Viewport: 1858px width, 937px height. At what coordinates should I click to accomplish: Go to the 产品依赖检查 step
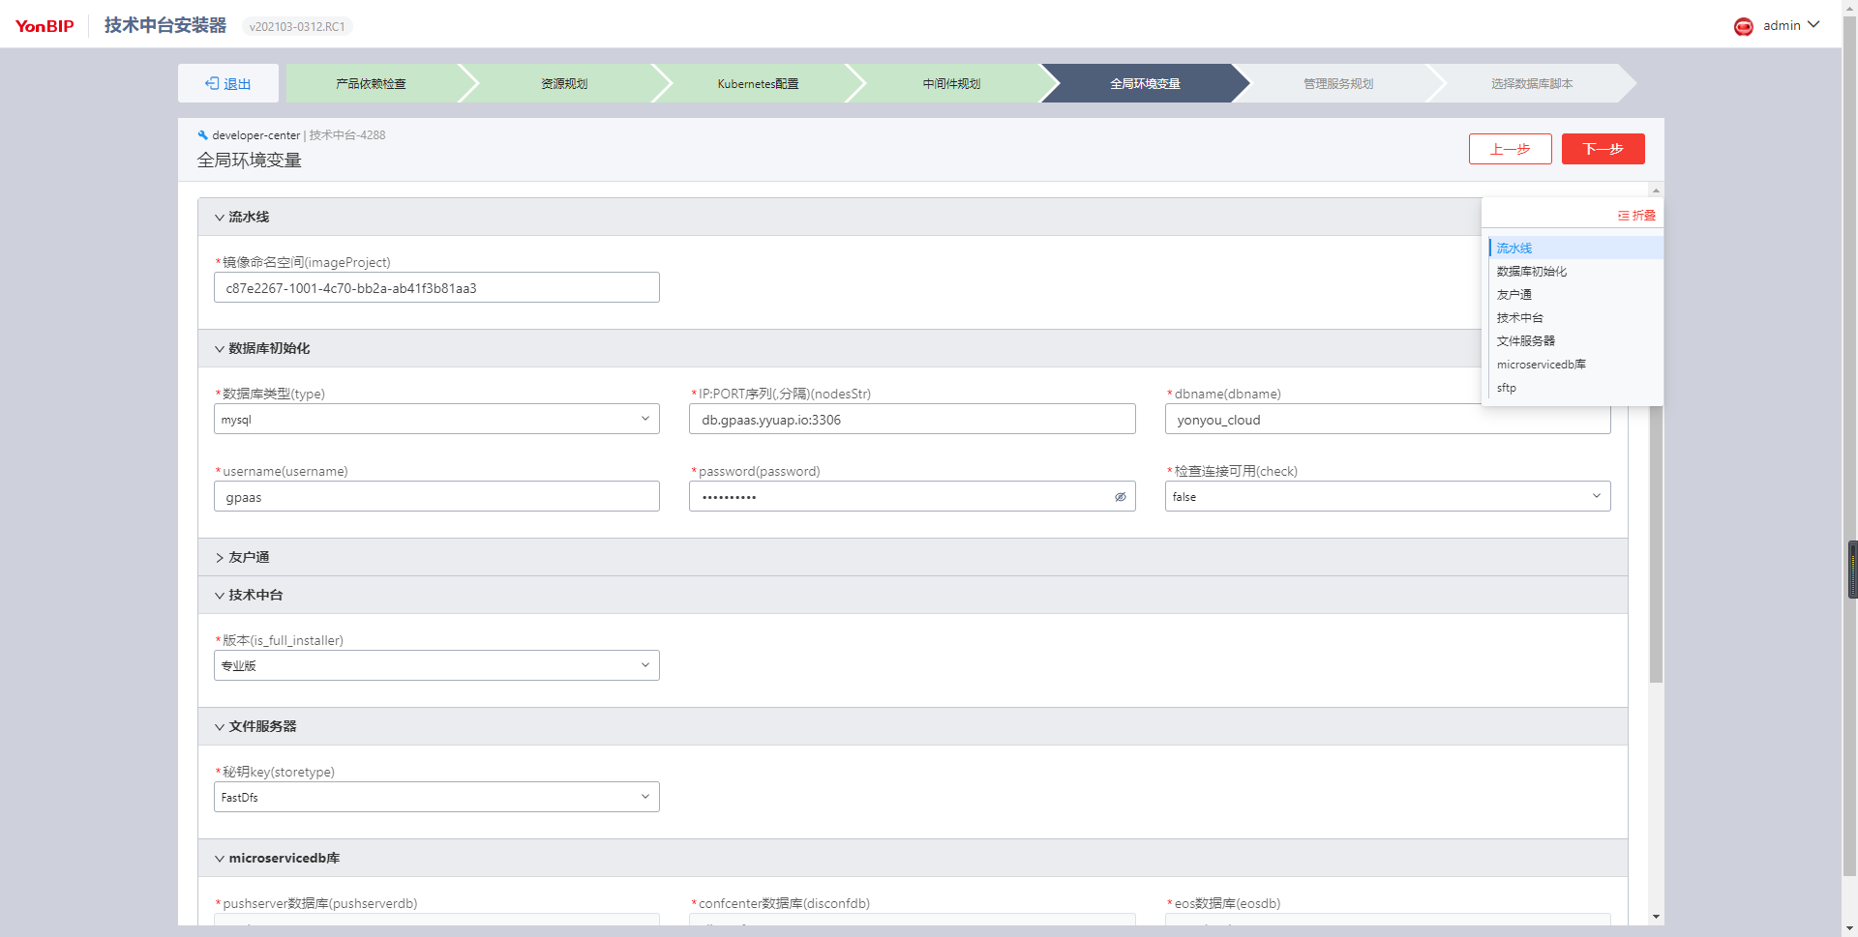tap(372, 83)
